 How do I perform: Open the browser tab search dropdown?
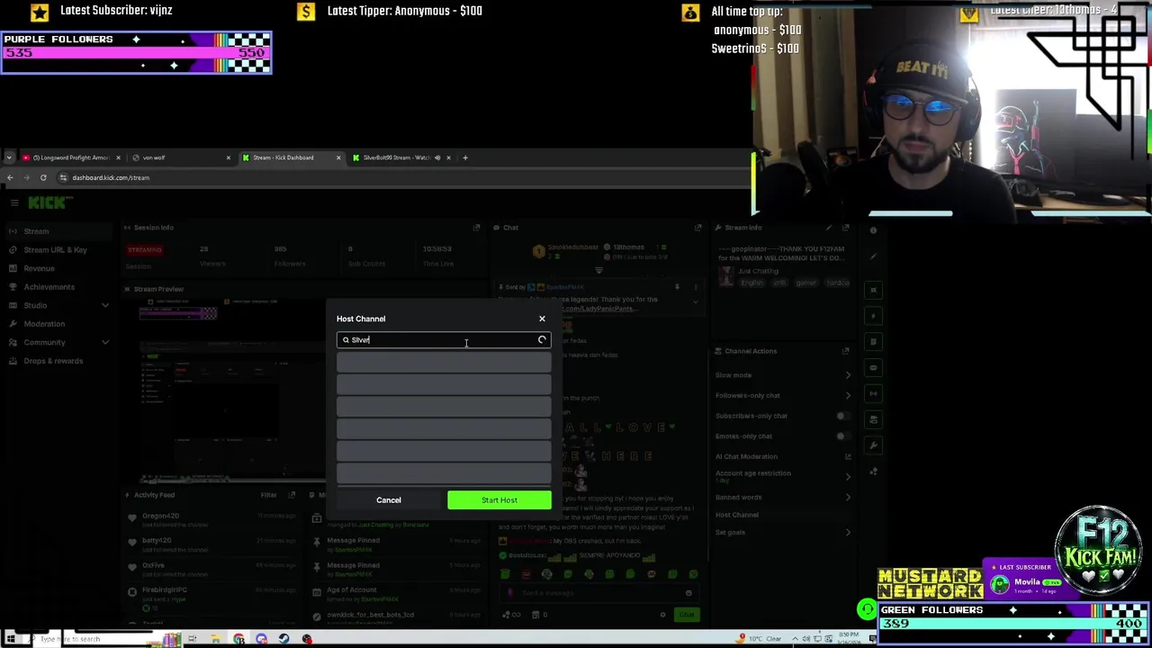(x=9, y=157)
